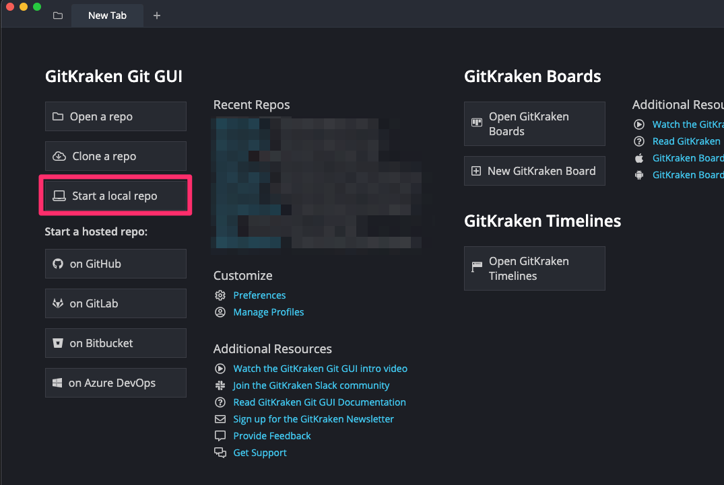Open the Read GitKraken Git GUI Documentation link
Screen dimensions: 724x485
pos(319,402)
